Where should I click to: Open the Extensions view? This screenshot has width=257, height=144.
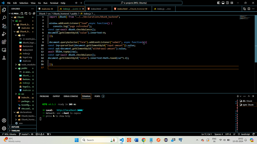pyautogui.click(x=4, y=42)
